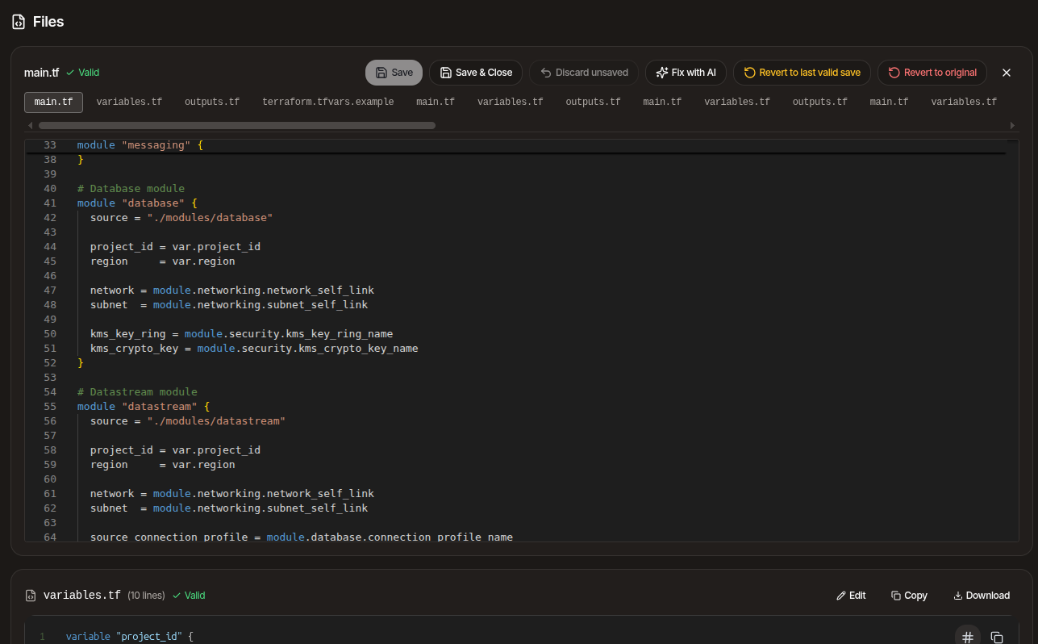Click the variables.tf card file icon
This screenshot has width=1038, height=644.
(x=31, y=596)
